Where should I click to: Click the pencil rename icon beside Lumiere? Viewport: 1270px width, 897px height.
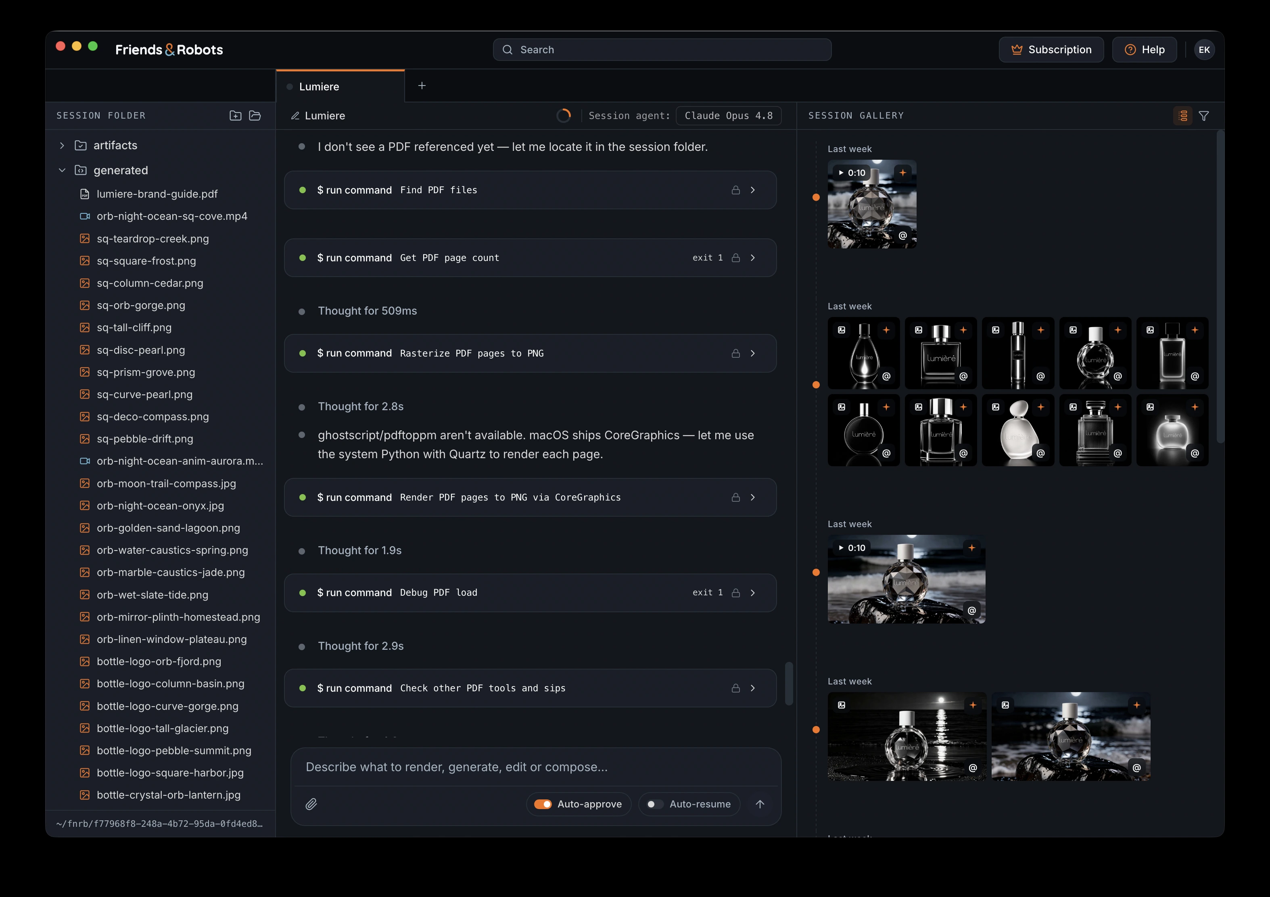point(295,116)
